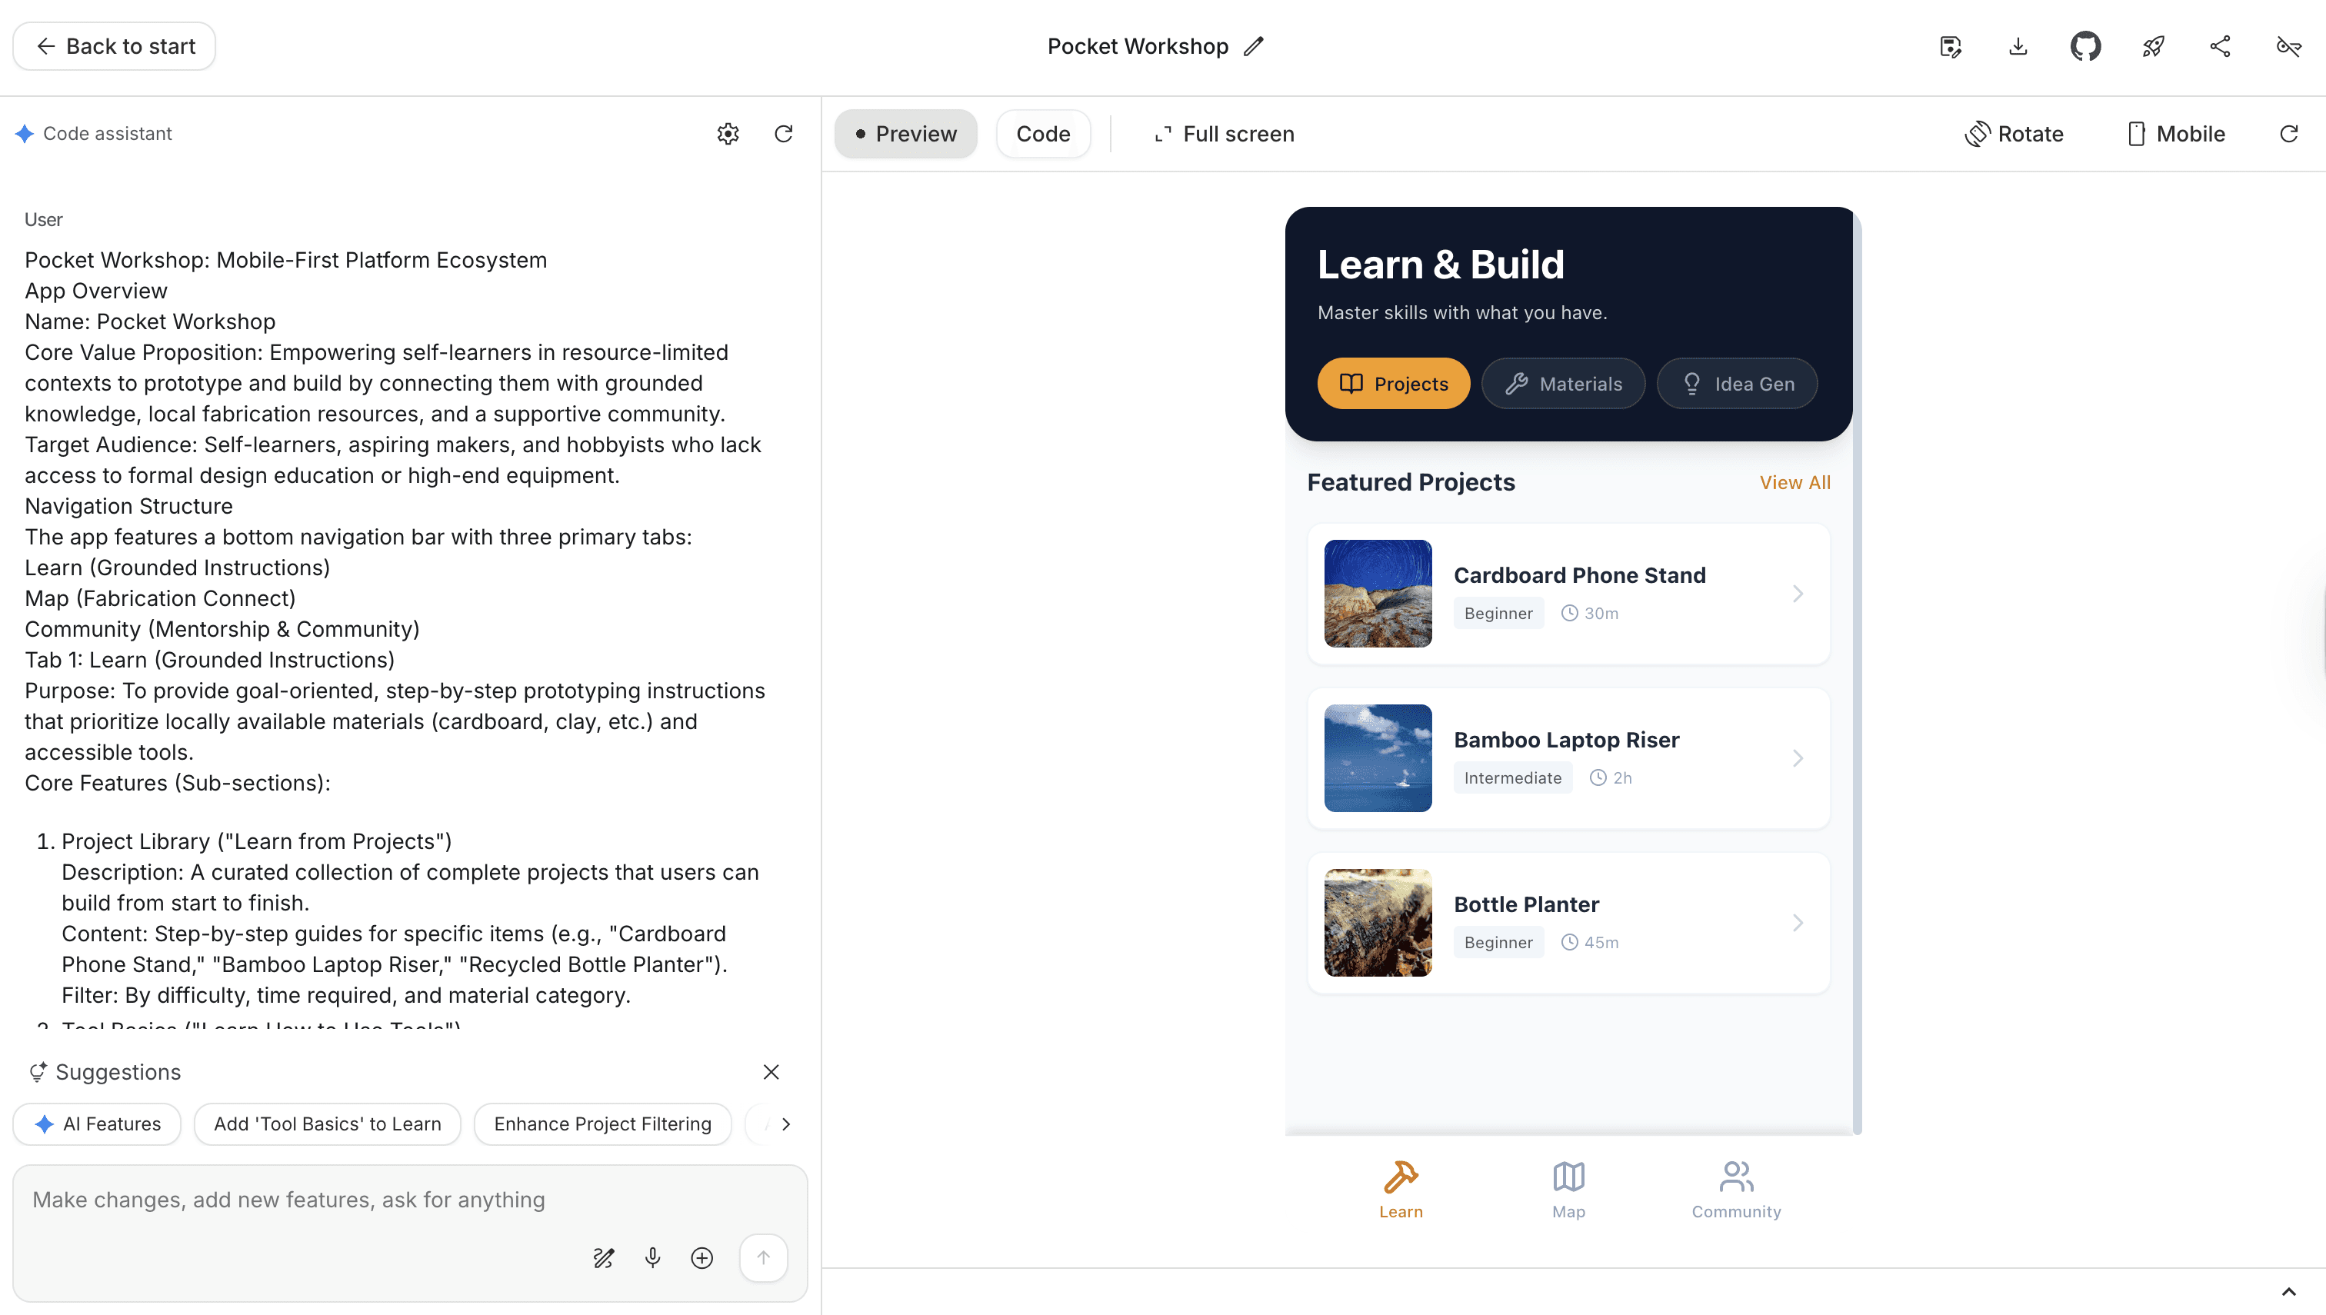The width and height of the screenshot is (2326, 1315).
Task: Click the microphone icon in prompt box
Action: (652, 1257)
